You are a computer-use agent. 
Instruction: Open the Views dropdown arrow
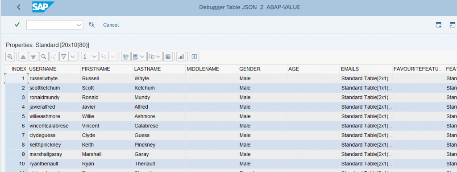coord(142,57)
